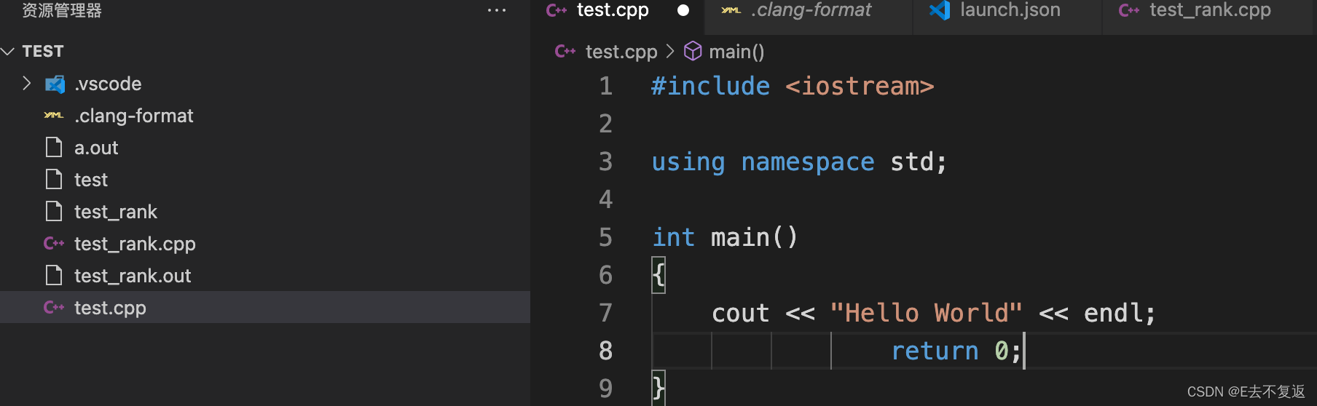Click the cube symbol icon before main()
The height and width of the screenshot is (406, 1317).
pos(693,51)
